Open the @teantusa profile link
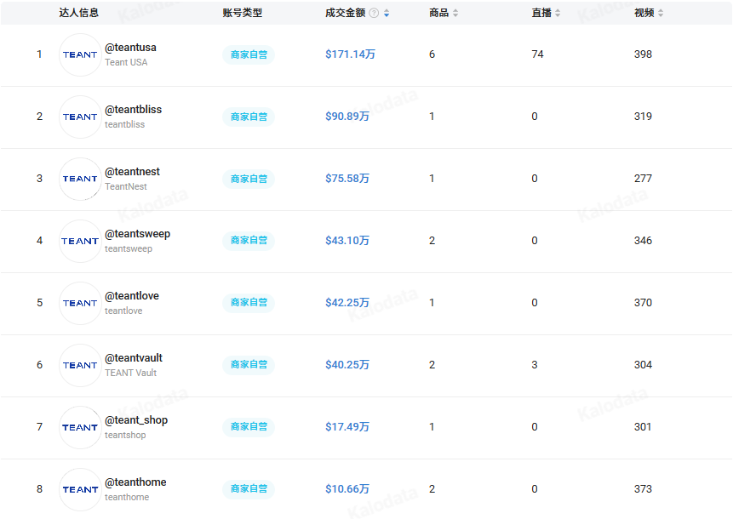 tap(130, 48)
